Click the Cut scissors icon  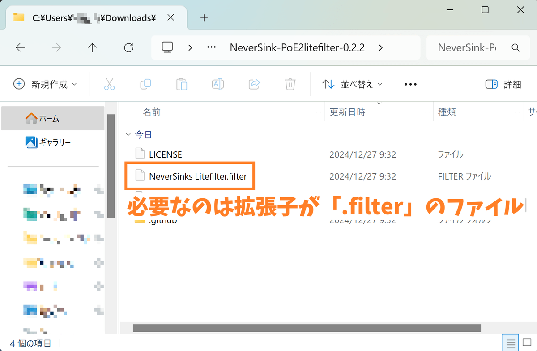(110, 84)
